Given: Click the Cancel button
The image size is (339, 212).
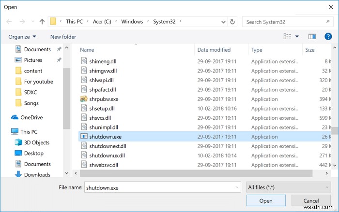Looking at the screenshot, I should (310, 200).
